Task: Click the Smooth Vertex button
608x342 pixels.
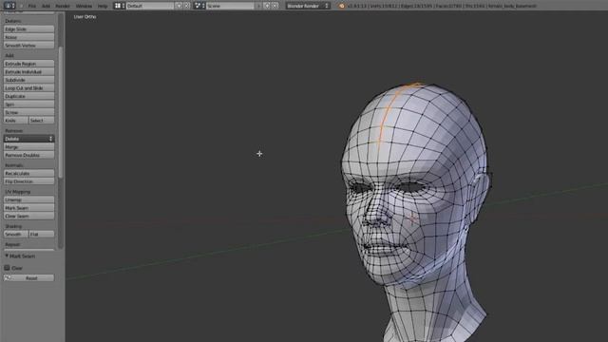Action: click(x=29, y=46)
